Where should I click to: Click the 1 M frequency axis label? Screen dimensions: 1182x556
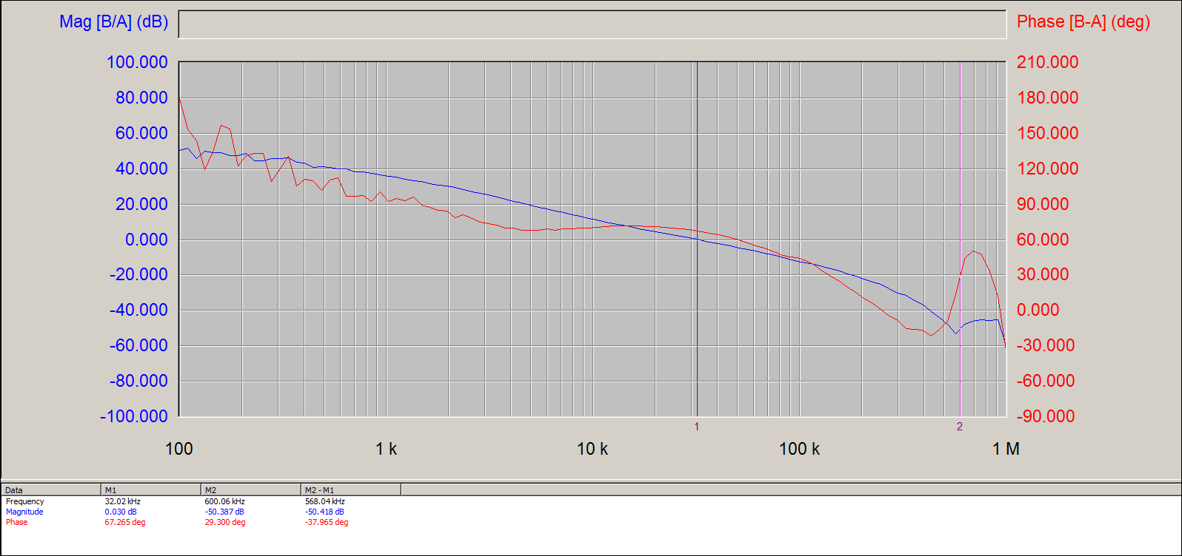coord(1006,449)
